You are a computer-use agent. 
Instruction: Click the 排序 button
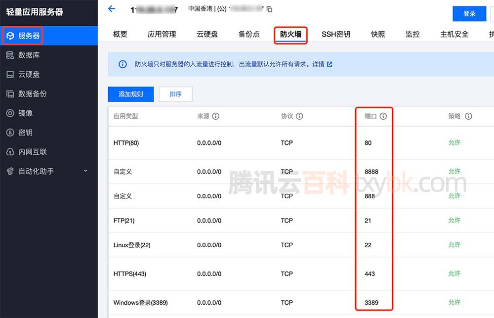coord(175,94)
